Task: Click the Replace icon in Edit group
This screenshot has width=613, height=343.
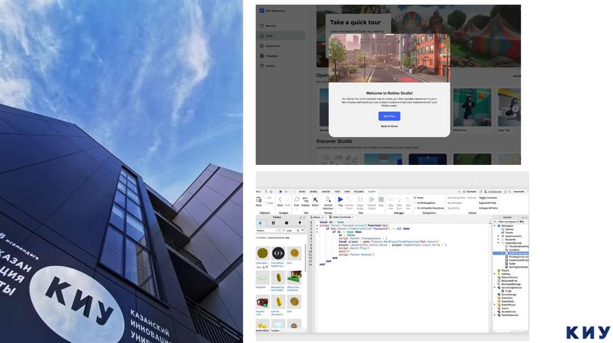Action: click(305, 200)
